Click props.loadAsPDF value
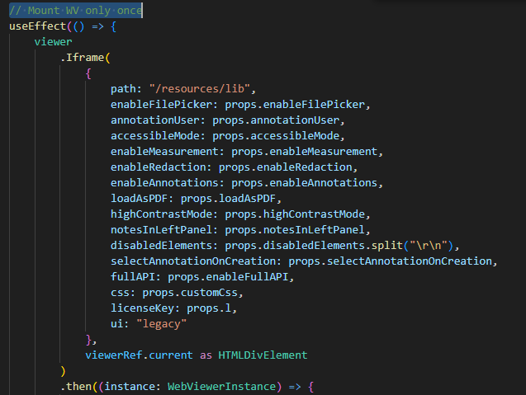Viewport: 526px width, 395px height. pos(228,199)
